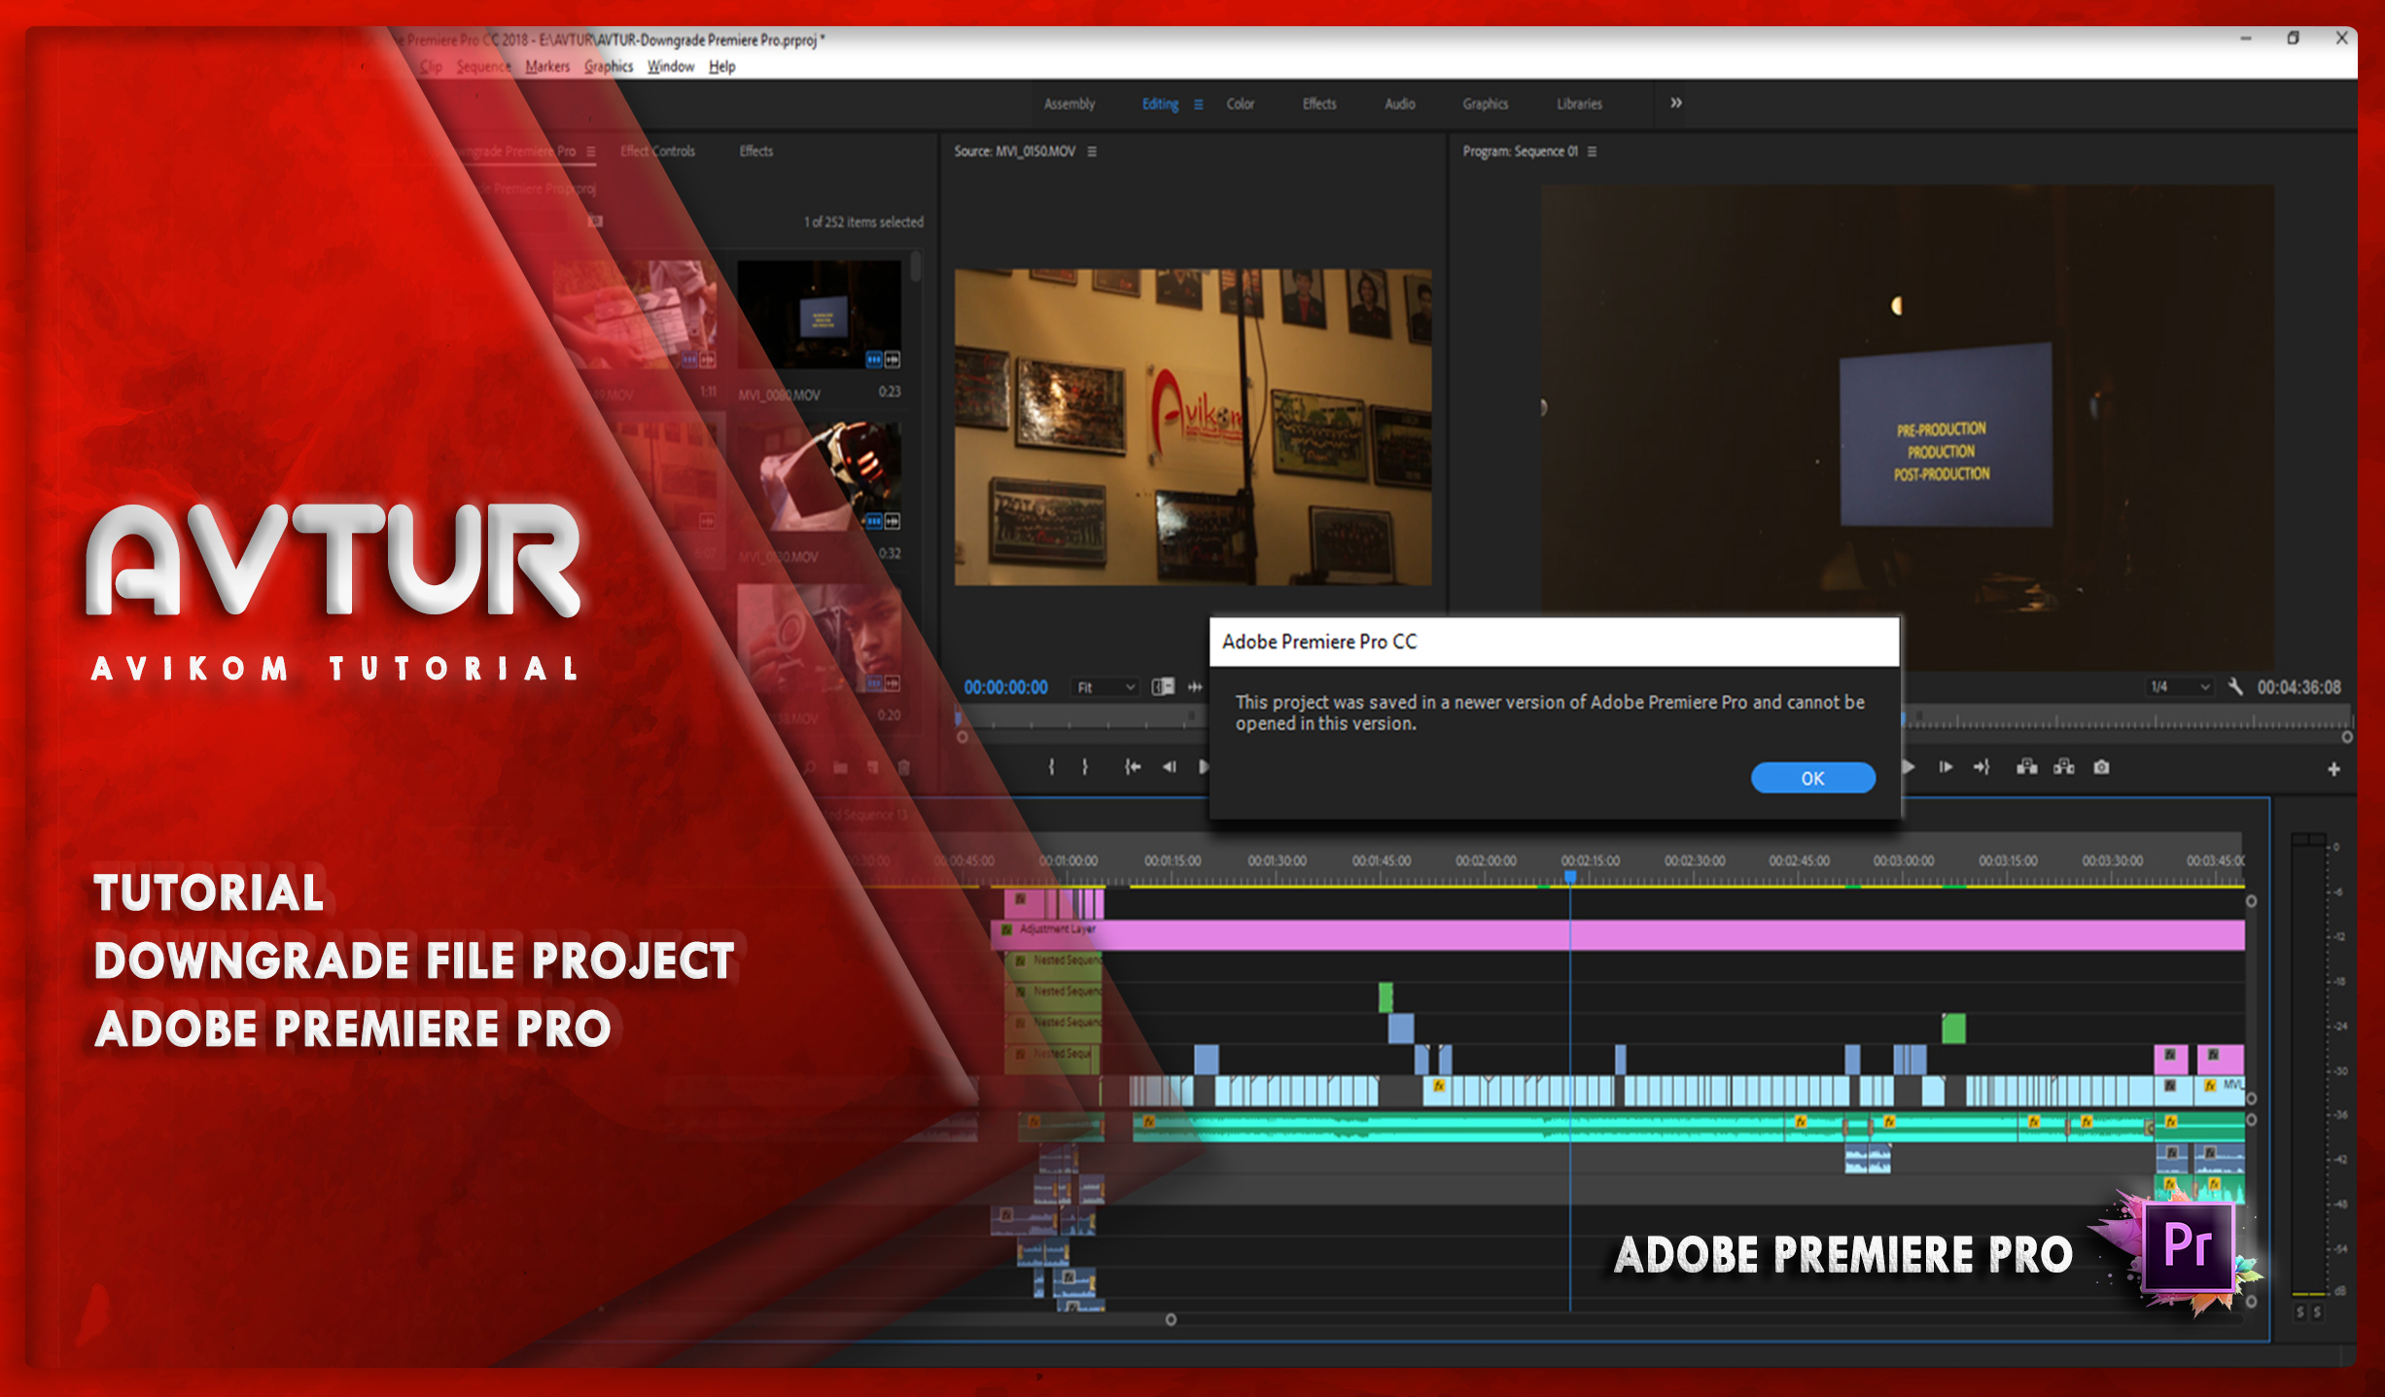Click the Export Frame camera icon
Image resolution: width=2385 pixels, height=1397 pixels.
point(2101,767)
